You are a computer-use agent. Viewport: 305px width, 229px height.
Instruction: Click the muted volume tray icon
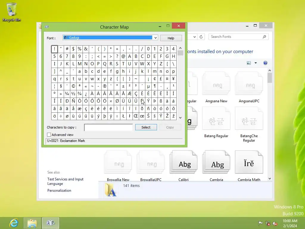point(275,223)
